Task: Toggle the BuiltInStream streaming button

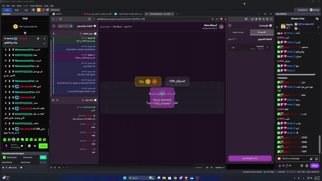Action: (x=43, y=157)
